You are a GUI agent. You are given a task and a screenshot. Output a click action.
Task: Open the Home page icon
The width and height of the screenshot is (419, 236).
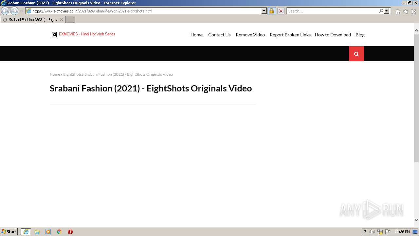pyautogui.click(x=397, y=11)
